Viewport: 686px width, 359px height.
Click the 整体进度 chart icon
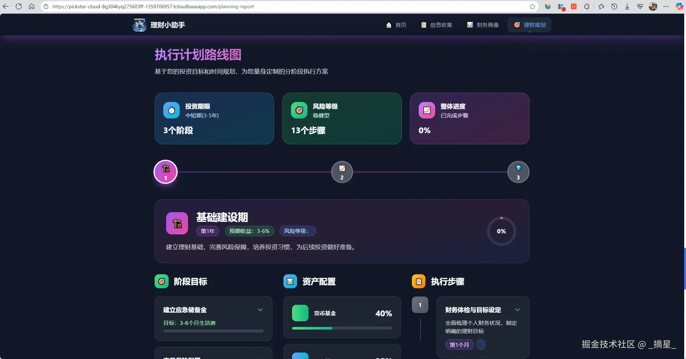tap(427, 110)
